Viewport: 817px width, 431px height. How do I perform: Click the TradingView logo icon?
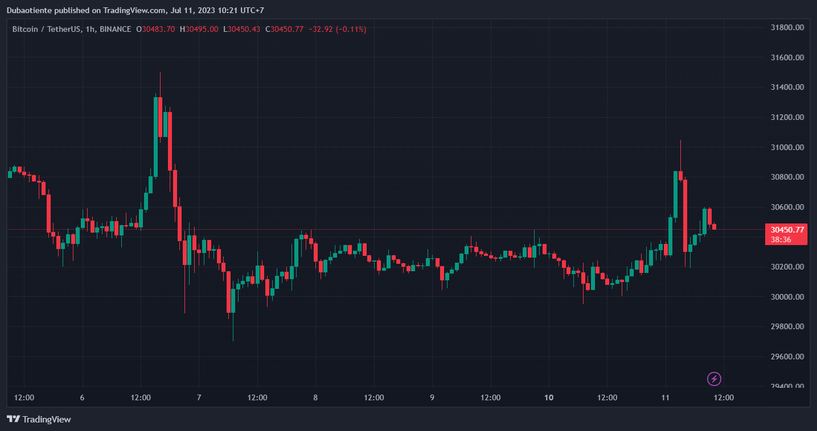coord(13,419)
